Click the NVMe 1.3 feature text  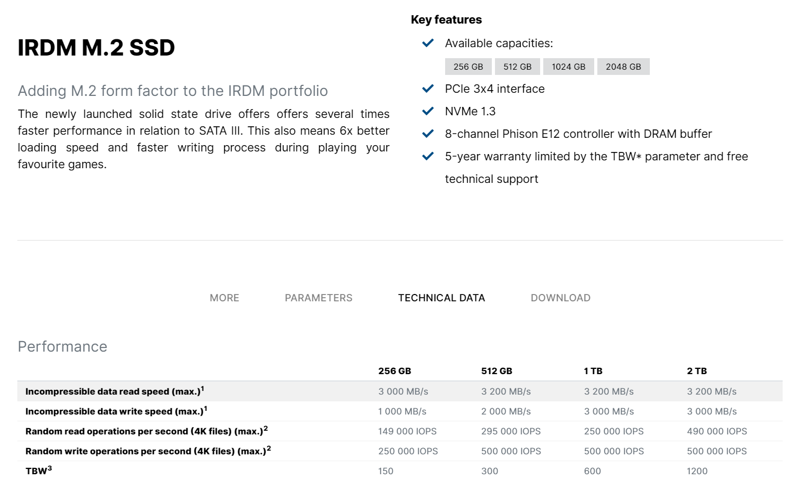click(470, 111)
